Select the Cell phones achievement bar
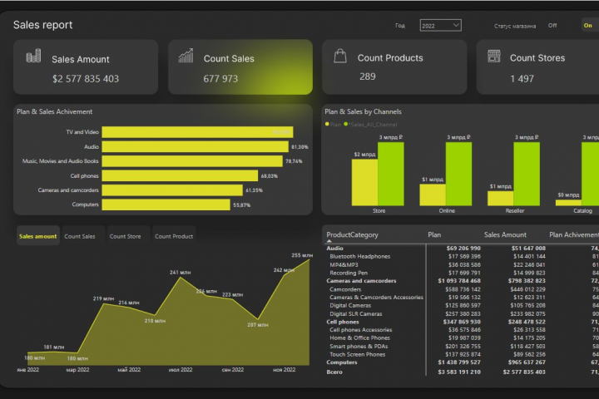Screen dimensions: 599x399 [180, 175]
